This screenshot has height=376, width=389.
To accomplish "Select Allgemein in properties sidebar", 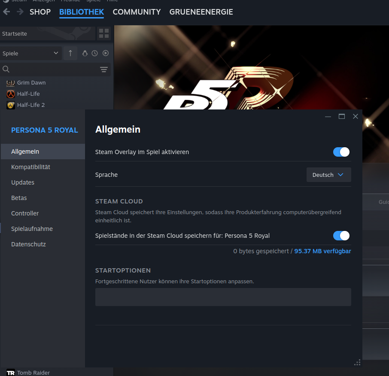I will click(x=43, y=152).
